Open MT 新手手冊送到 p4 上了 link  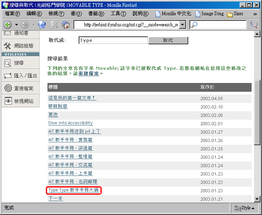pos(75,131)
